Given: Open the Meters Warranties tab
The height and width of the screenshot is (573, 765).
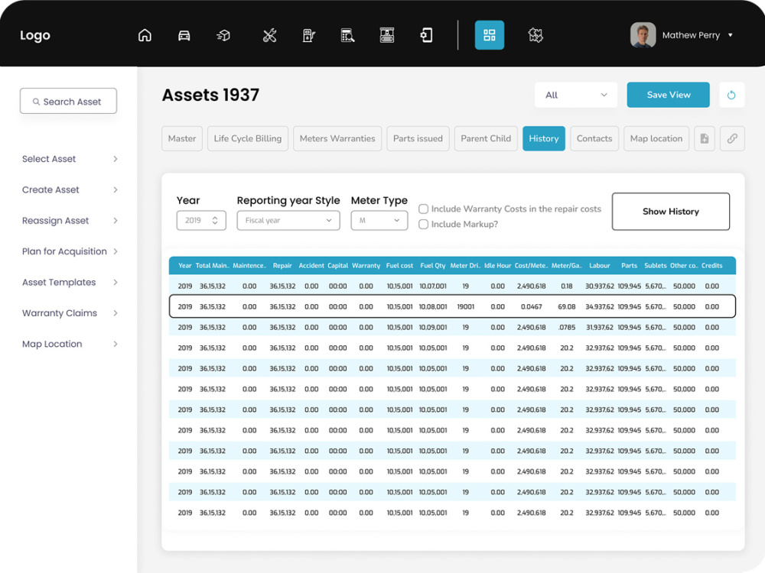Looking at the screenshot, I should (337, 138).
